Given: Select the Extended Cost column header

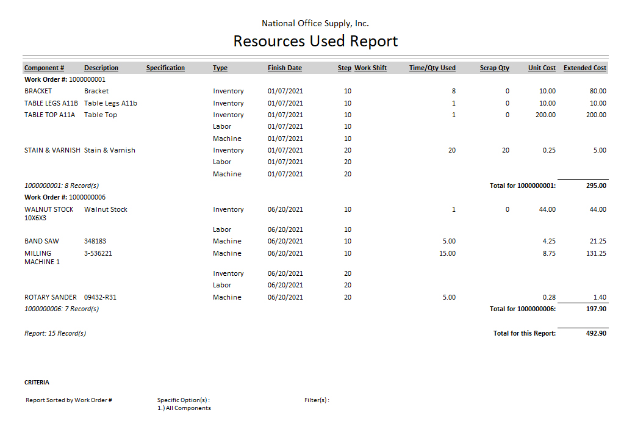Looking at the screenshot, I should click(584, 68).
